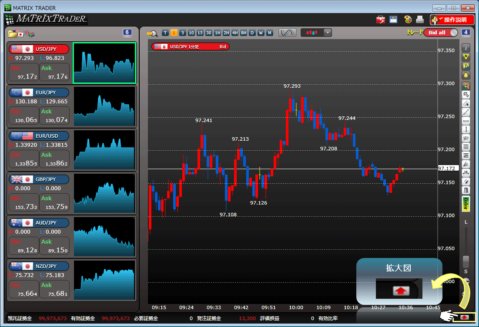479x327 pixels.
Task: Select the EUR/JPY pair label
Action: click(x=39, y=92)
